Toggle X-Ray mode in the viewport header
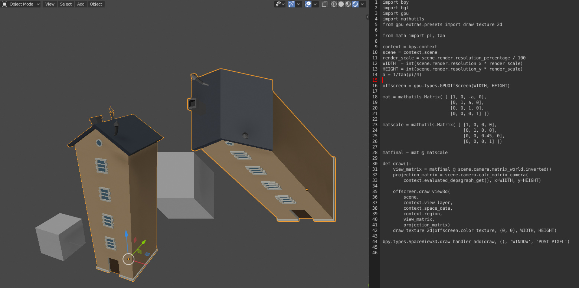The width and height of the screenshot is (579, 288). pos(324,4)
